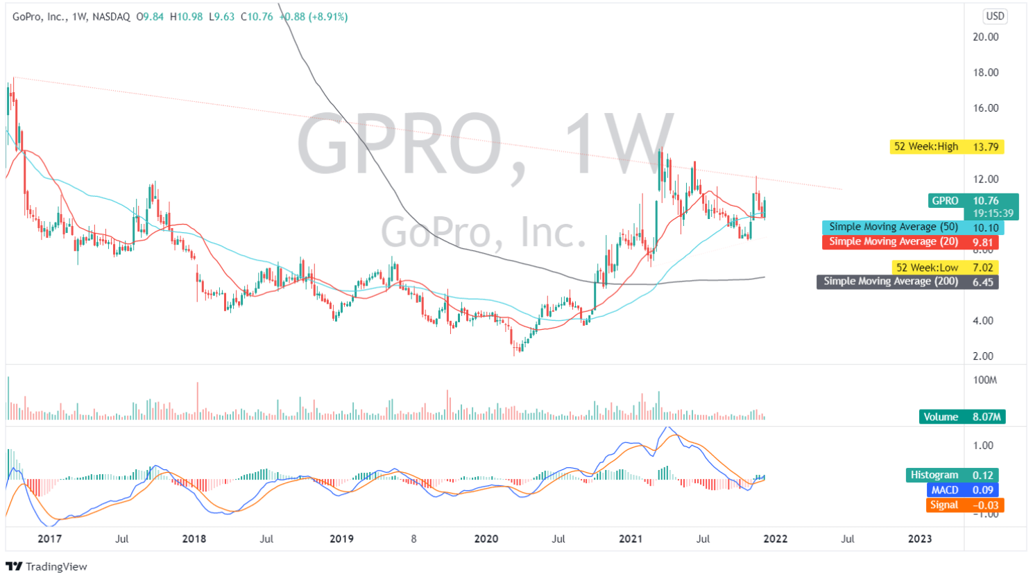Click the H10.98 high value in header
The image size is (1033, 576).
point(186,17)
